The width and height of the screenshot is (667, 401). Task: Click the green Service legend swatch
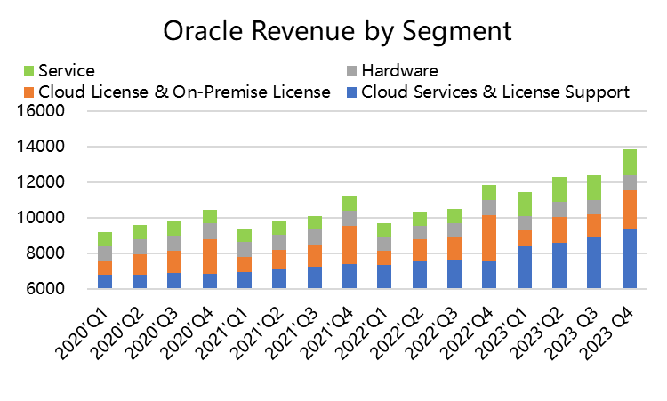pyautogui.click(x=28, y=71)
